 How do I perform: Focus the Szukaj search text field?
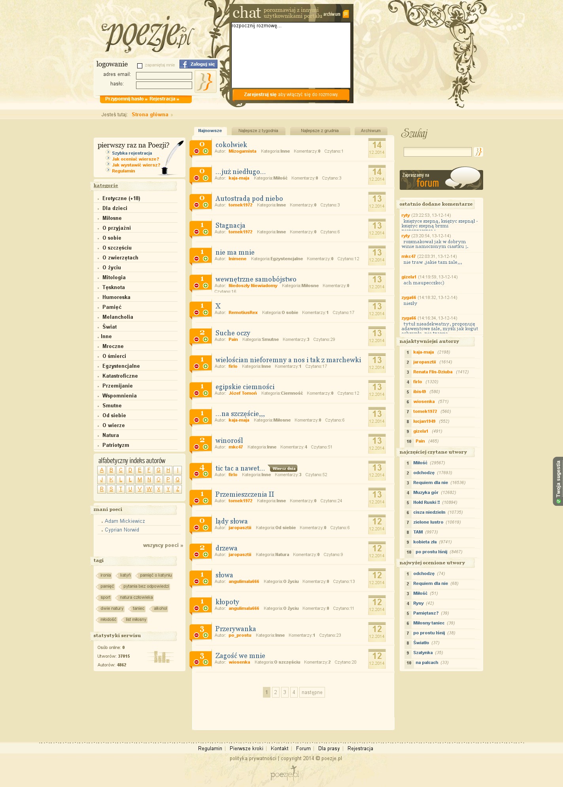point(438,152)
